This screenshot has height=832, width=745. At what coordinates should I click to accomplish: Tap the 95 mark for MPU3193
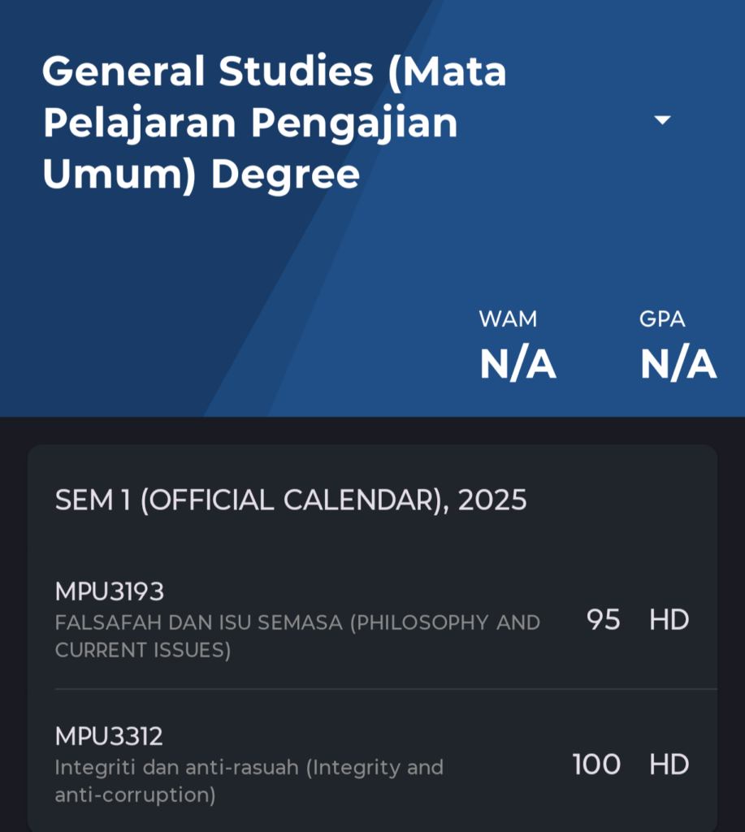pos(604,619)
